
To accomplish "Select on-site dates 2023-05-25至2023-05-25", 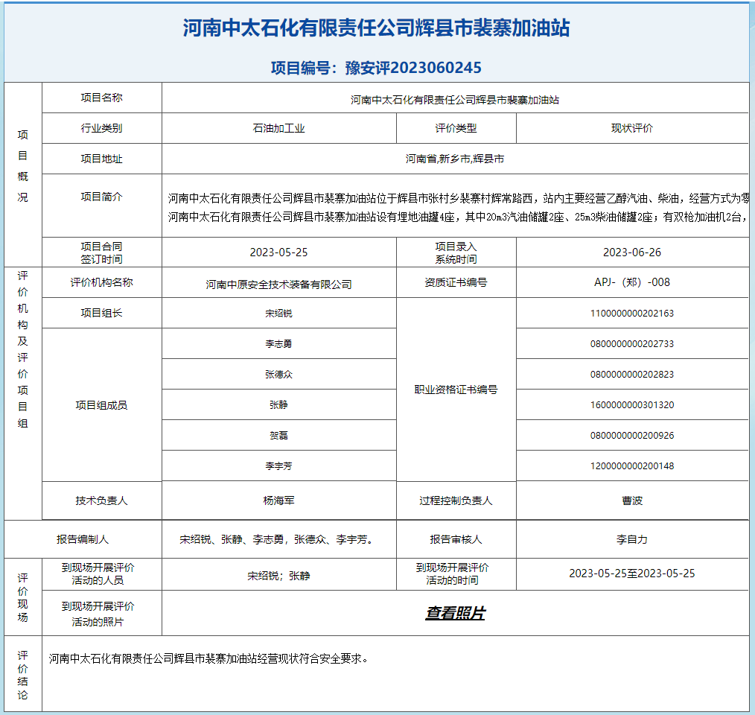I will click(631, 573).
